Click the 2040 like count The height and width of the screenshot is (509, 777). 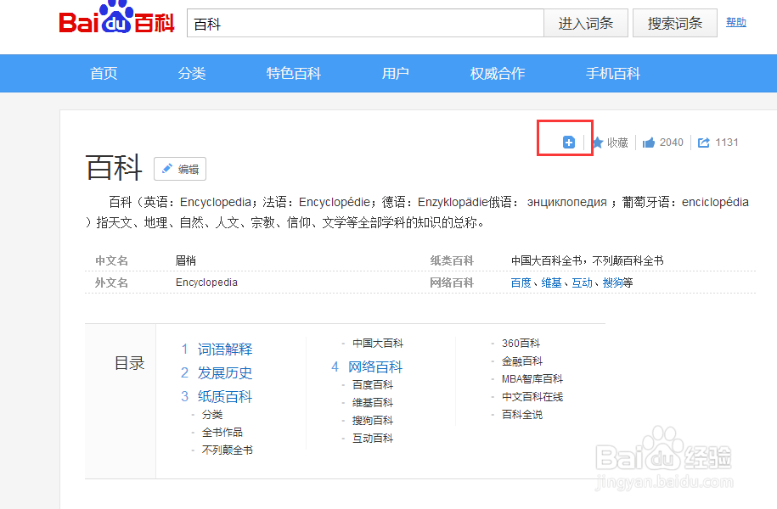pyautogui.click(x=672, y=143)
